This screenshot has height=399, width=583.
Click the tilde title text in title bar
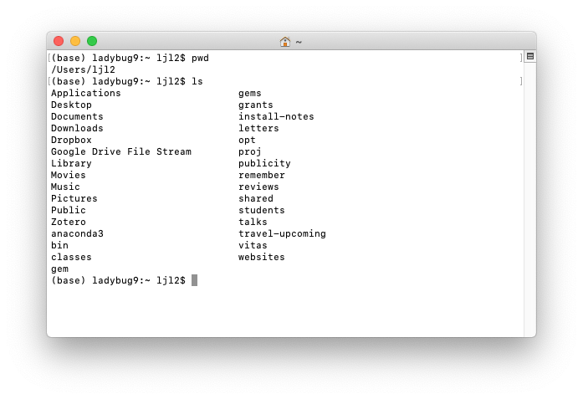299,42
